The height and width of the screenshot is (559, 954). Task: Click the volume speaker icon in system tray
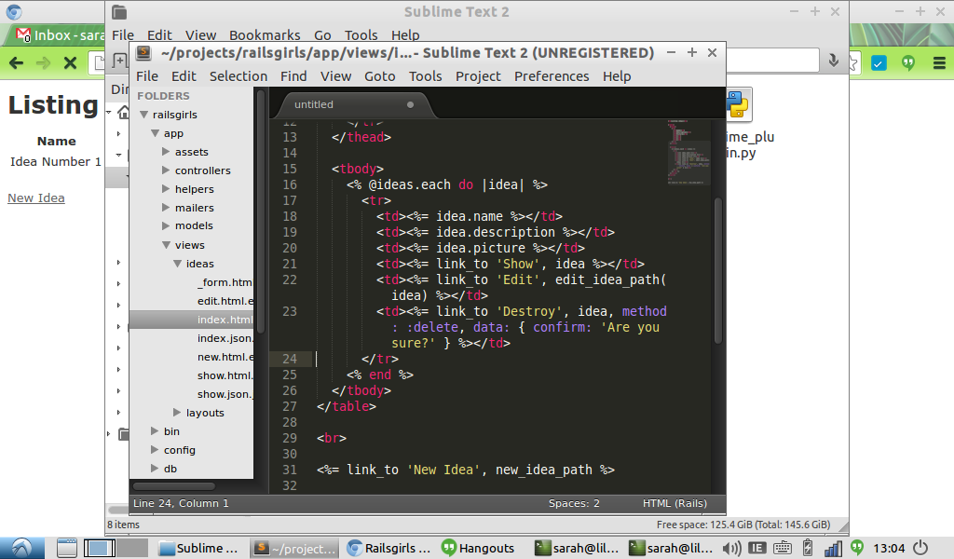tap(732, 548)
